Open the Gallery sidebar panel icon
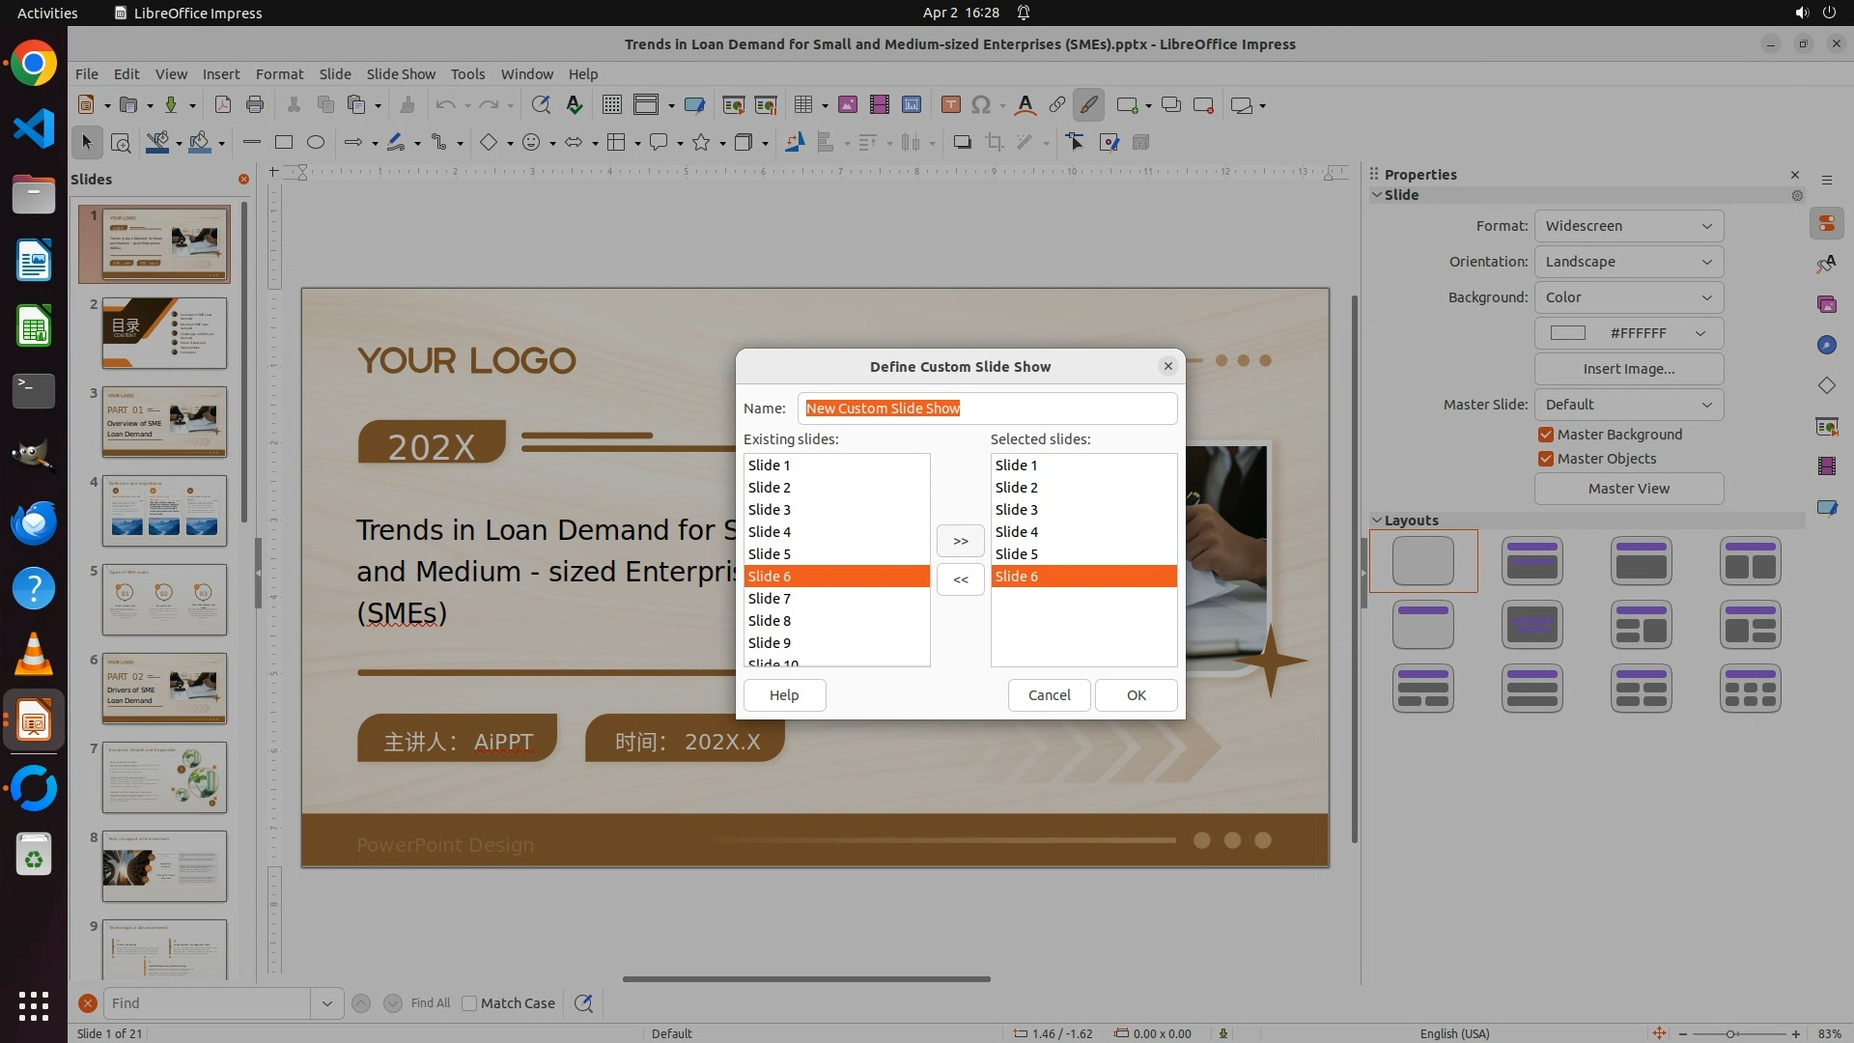Image resolution: width=1854 pixels, height=1043 pixels. 1826,304
